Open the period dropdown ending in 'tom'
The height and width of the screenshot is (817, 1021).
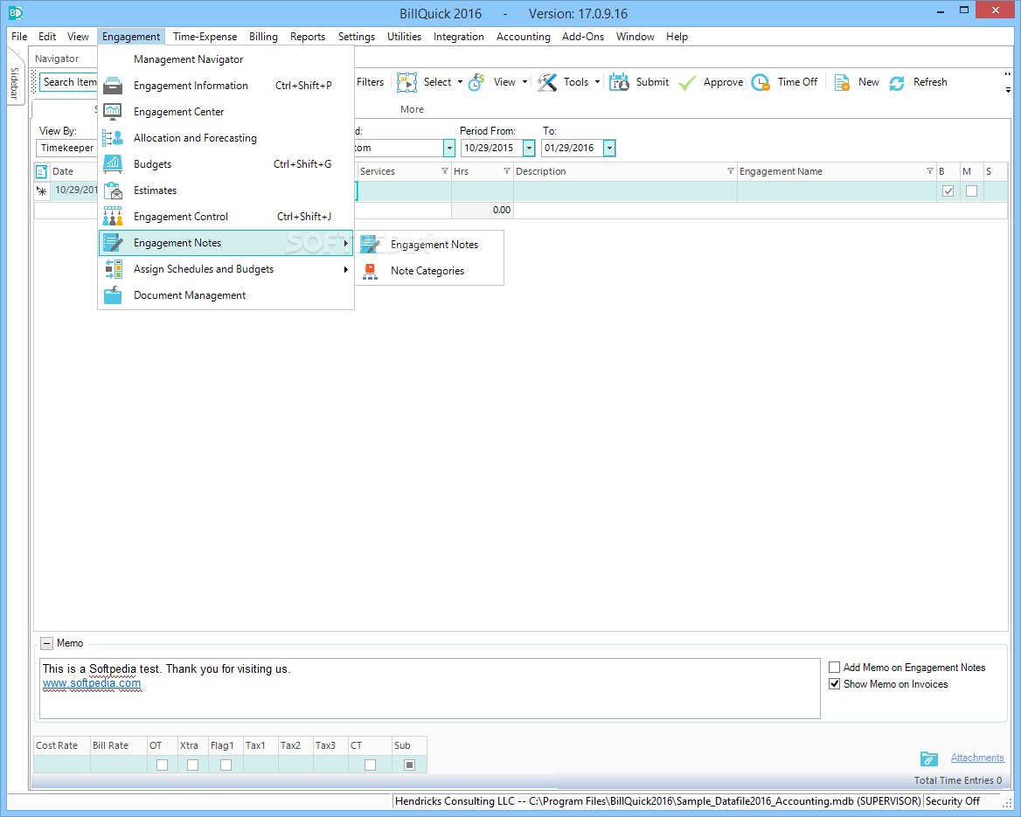[448, 149]
